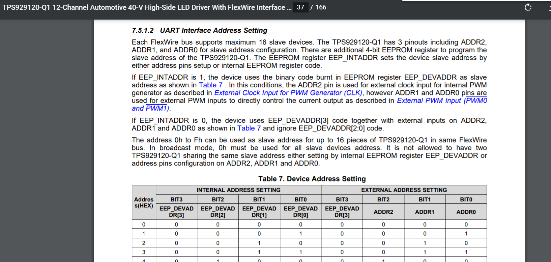Click 'EEP_DEVADDR[3]' cell under INTERNAL ADDRESS SETTING

(176, 212)
